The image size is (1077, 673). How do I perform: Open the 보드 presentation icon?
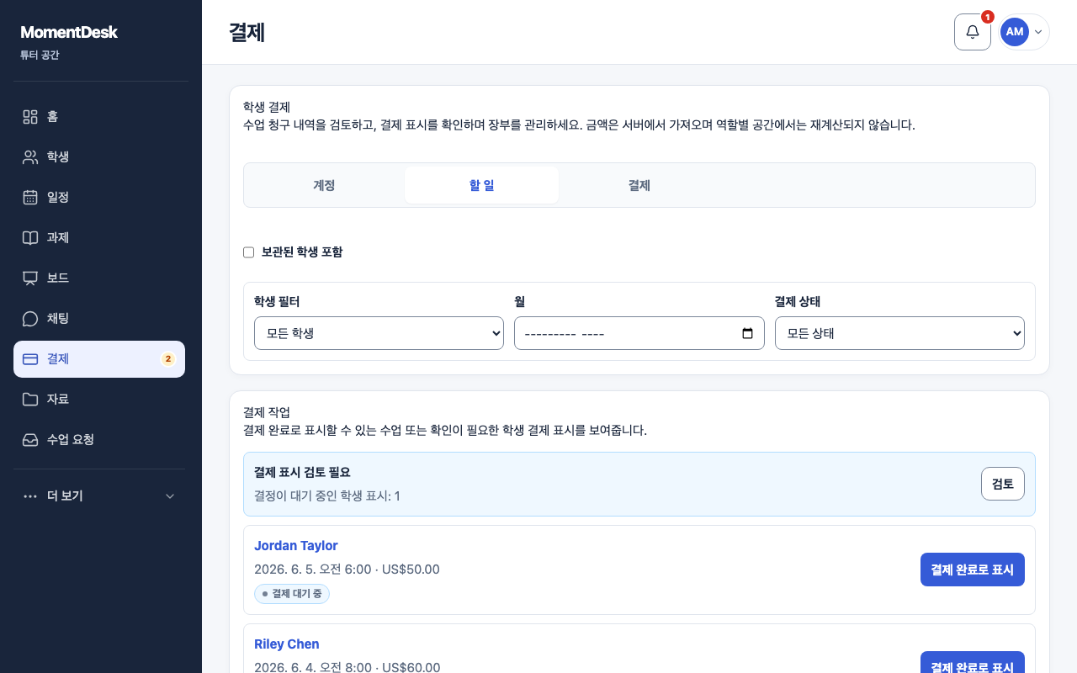tap(30, 278)
